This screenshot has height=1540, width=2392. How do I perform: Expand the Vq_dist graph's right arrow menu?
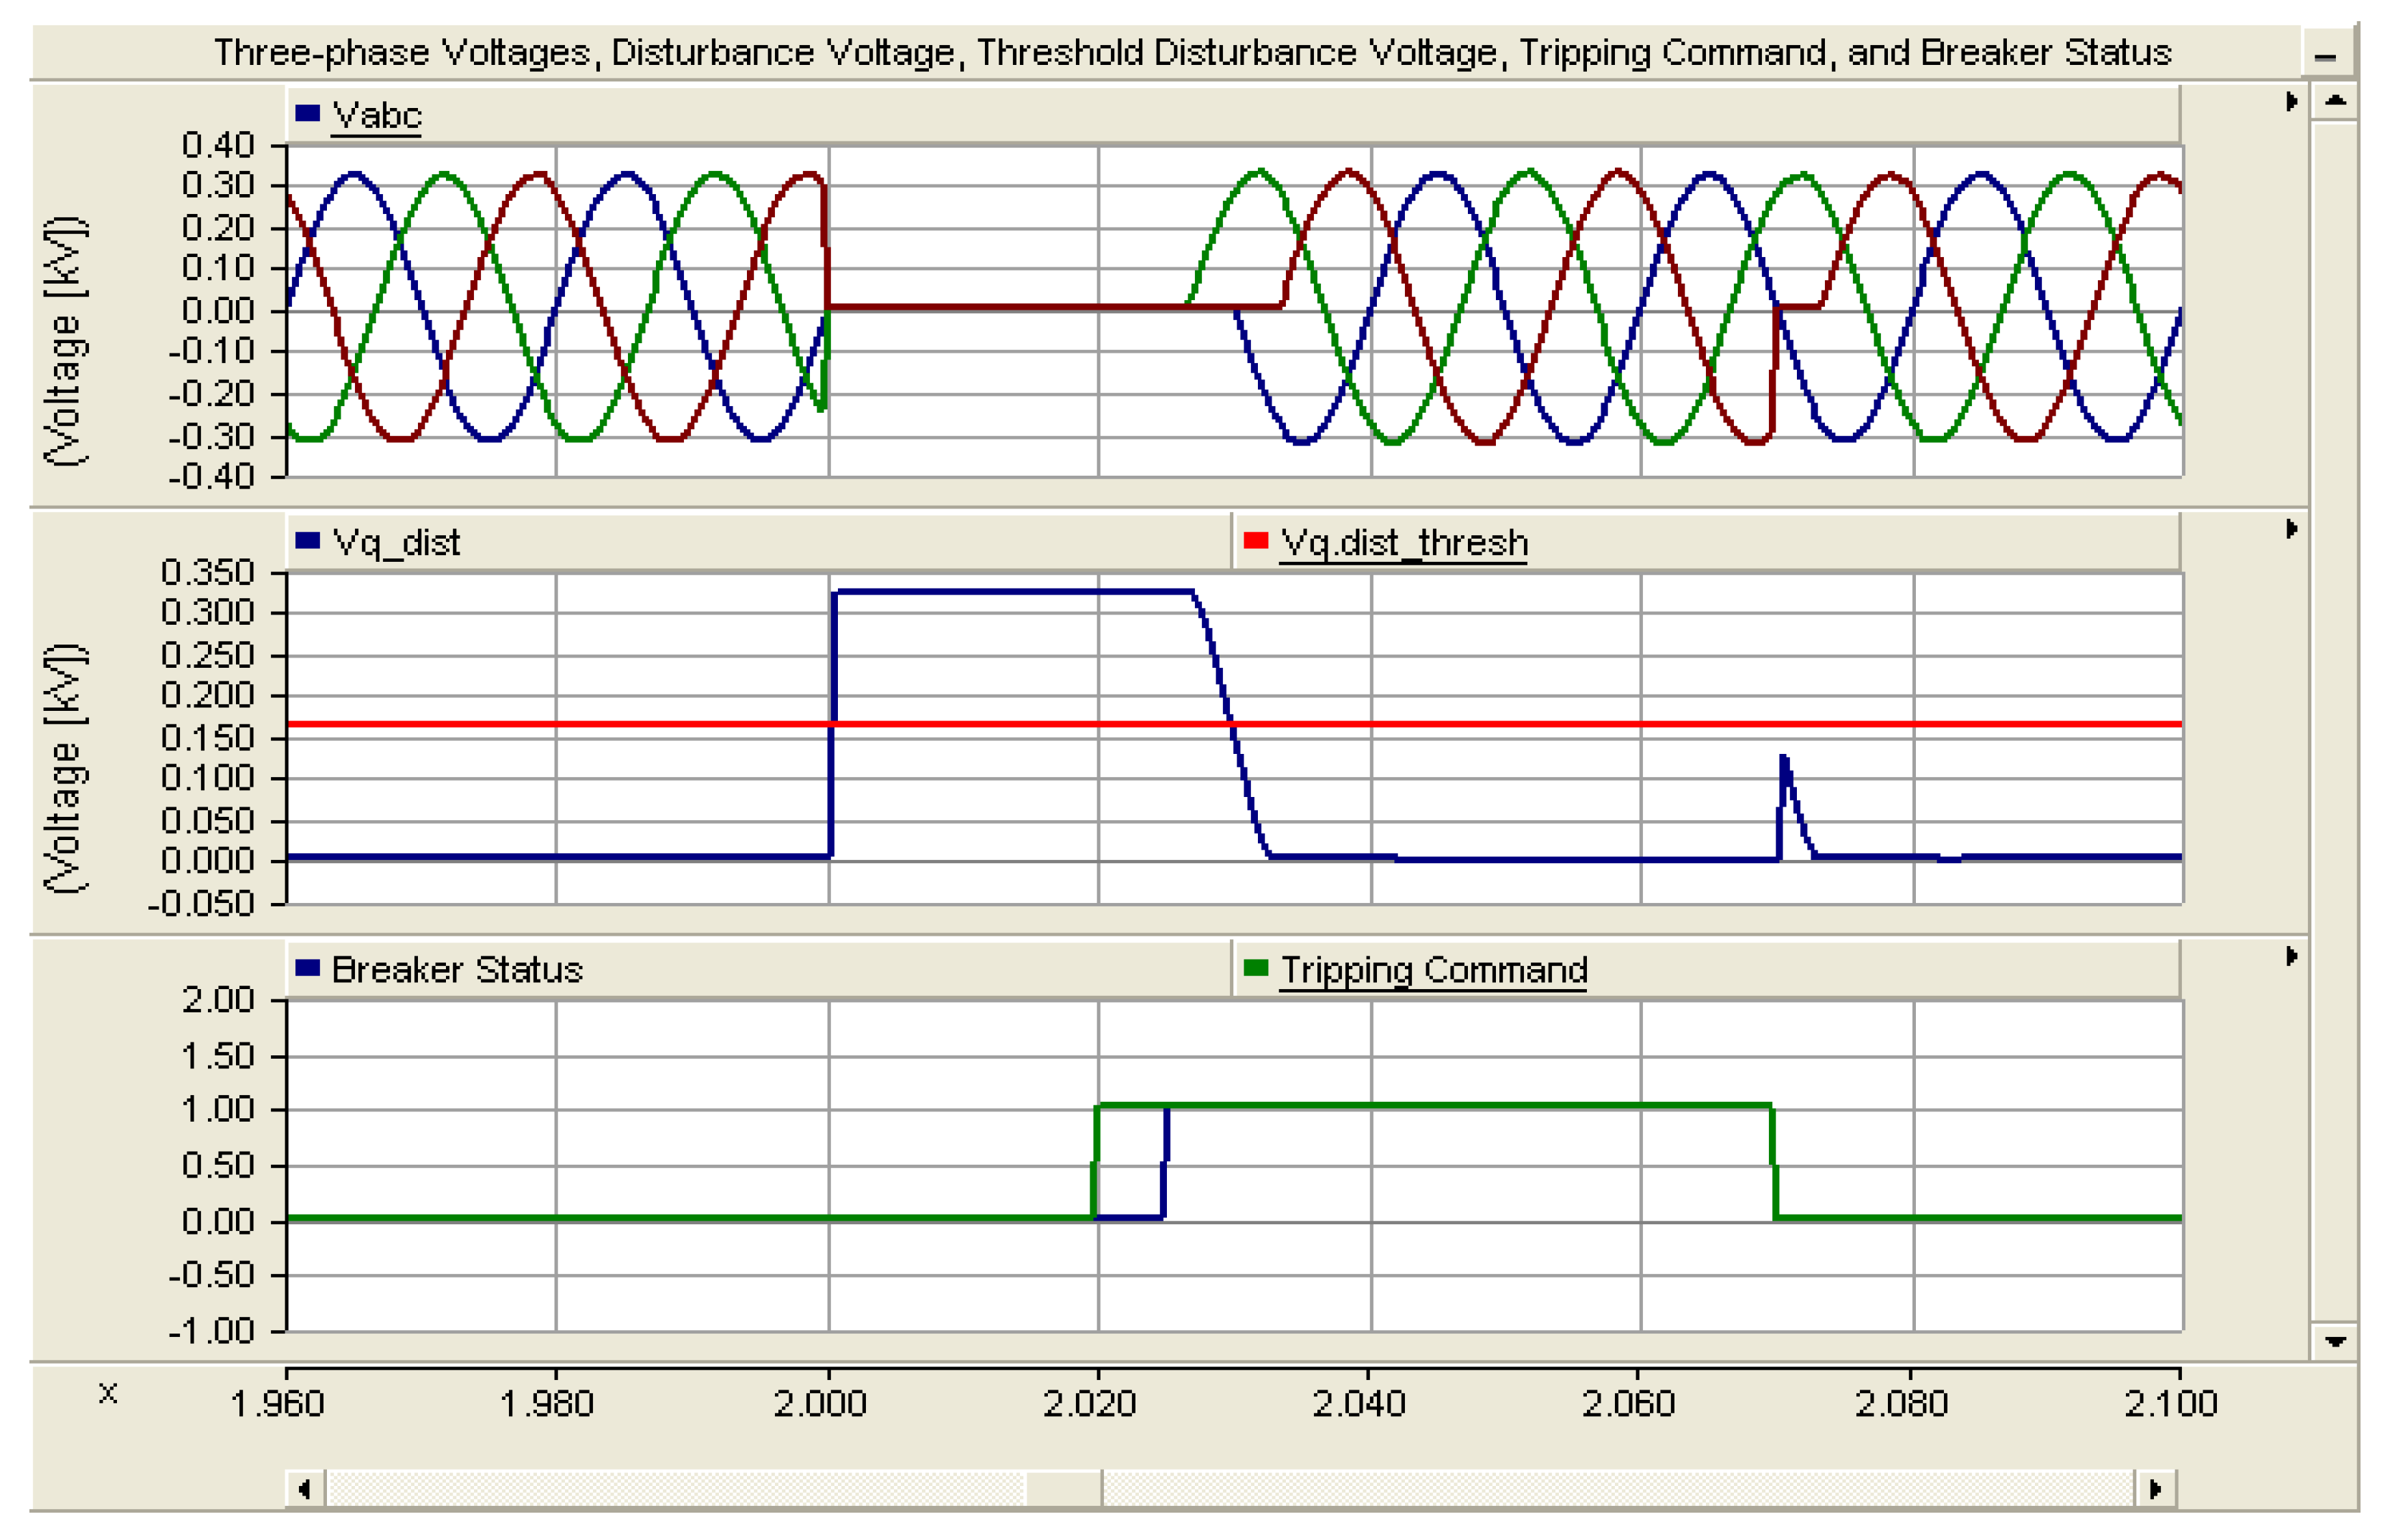click(x=2291, y=528)
